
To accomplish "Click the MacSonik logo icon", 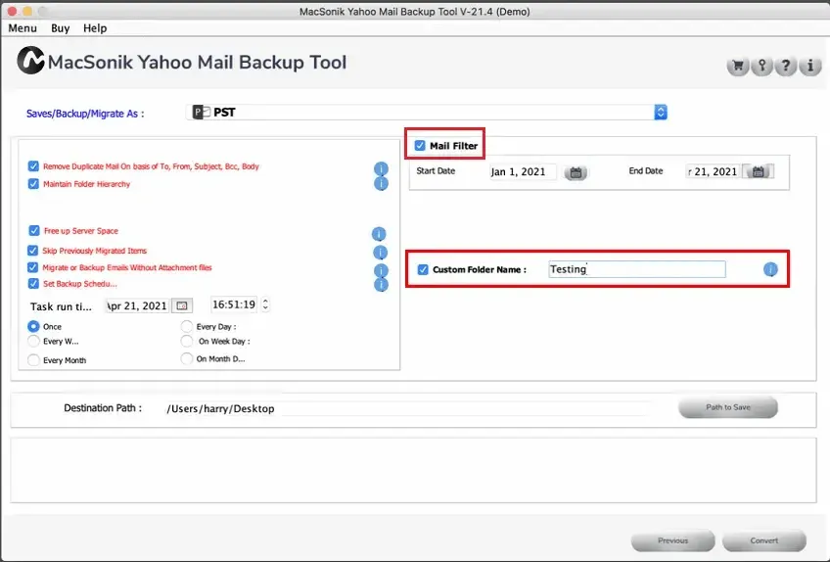I will coord(30,61).
